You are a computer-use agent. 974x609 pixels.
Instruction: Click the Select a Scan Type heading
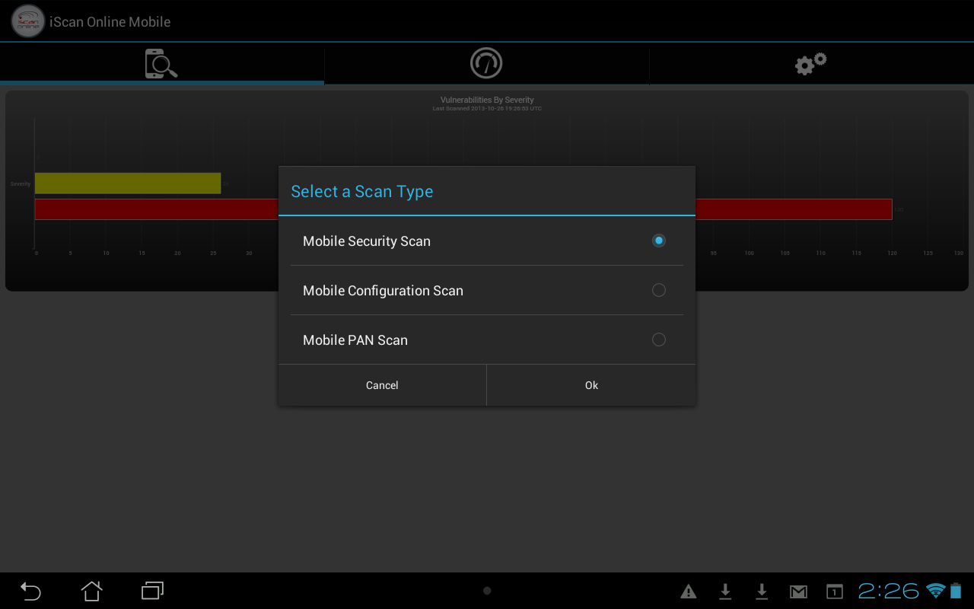(362, 192)
